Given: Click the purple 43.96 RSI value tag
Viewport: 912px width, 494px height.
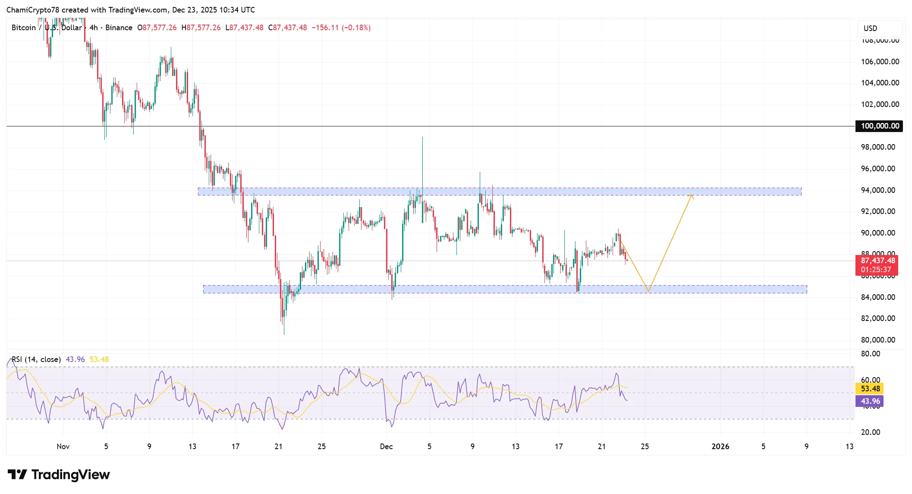Looking at the screenshot, I should click(870, 401).
